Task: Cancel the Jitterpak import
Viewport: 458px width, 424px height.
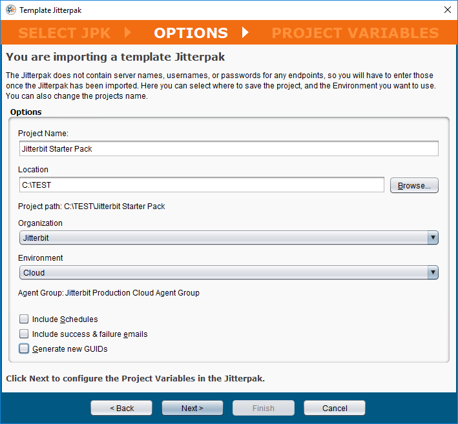Action: pos(335,408)
